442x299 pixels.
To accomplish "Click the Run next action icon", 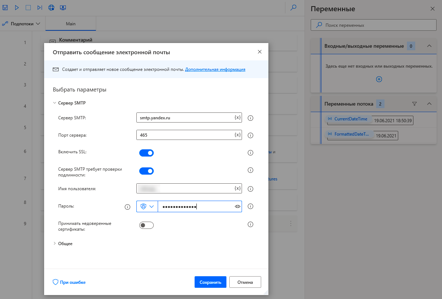I will (40, 7).
